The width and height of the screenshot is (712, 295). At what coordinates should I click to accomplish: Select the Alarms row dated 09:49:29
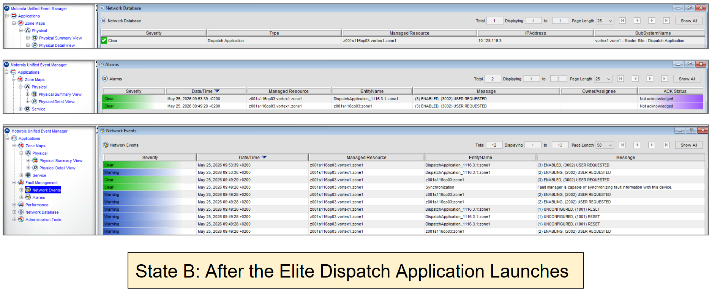(403, 106)
